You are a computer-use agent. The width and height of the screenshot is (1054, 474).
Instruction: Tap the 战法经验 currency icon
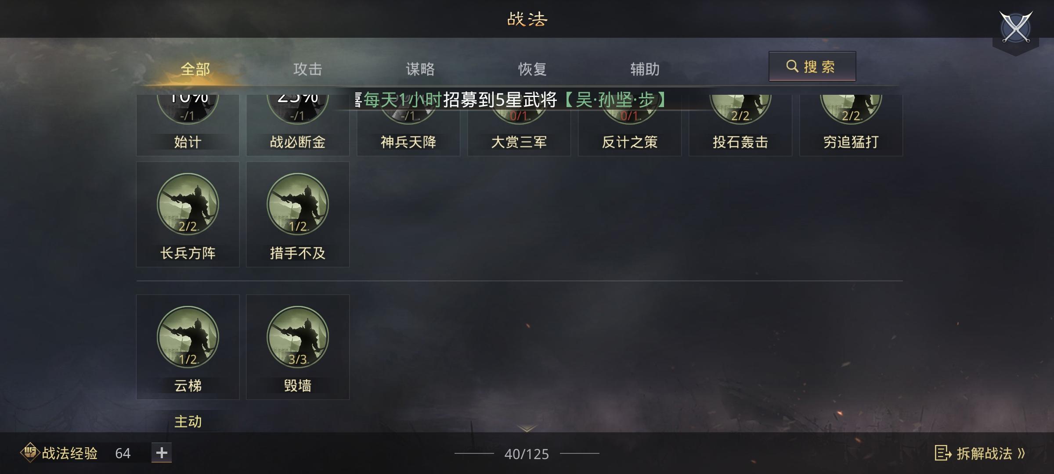pyautogui.click(x=30, y=452)
